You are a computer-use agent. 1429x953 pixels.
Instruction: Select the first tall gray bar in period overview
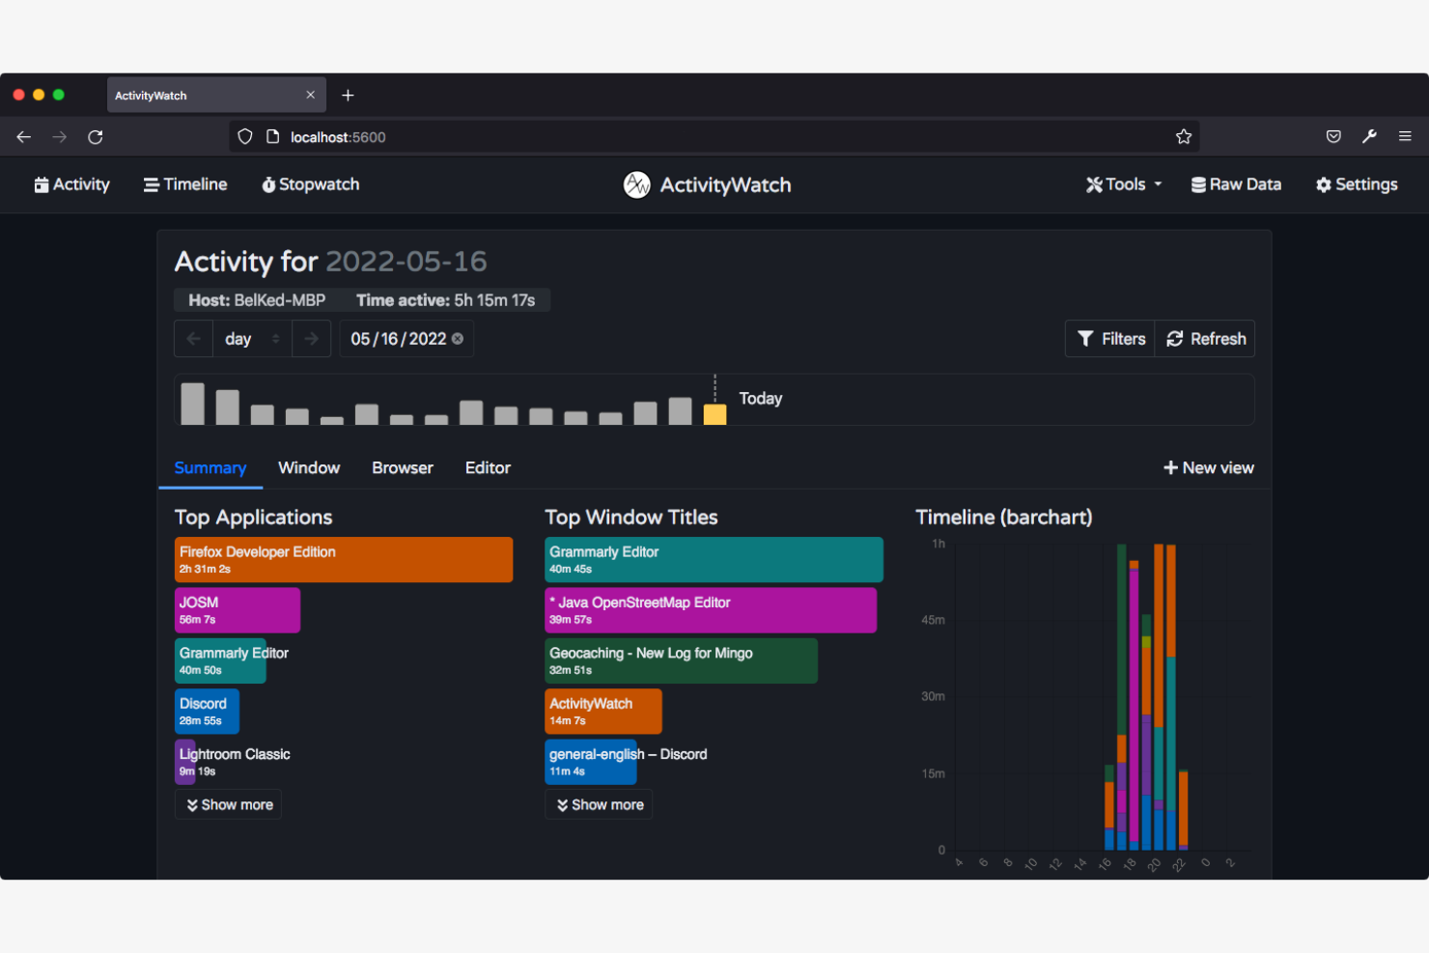[192, 404]
